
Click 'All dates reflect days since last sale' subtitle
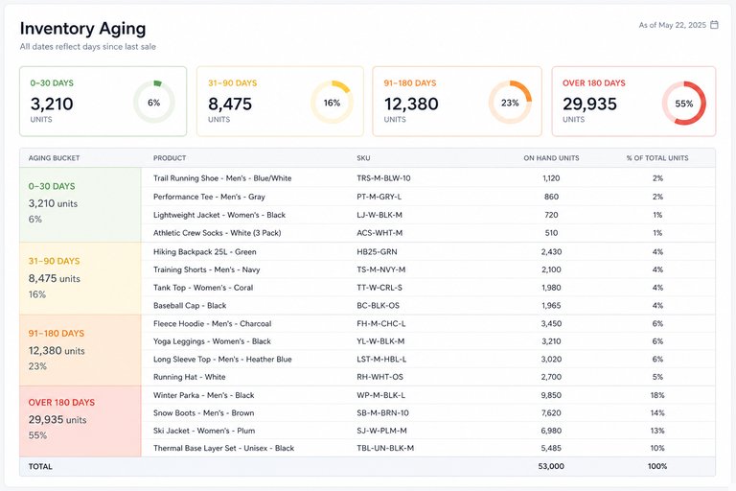(x=88, y=47)
